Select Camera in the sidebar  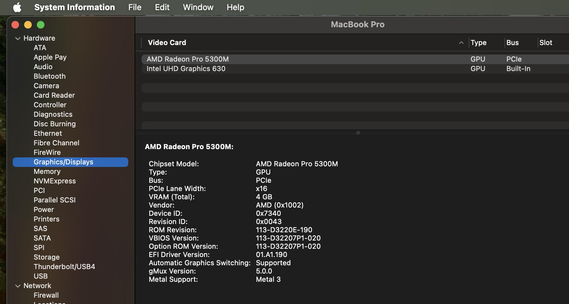pos(46,86)
